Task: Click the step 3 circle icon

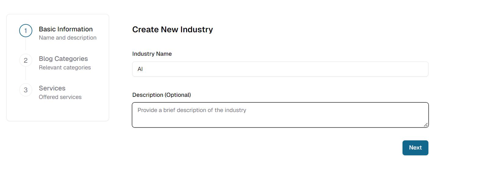Action: pyautogui.click(x=26, y=90)
